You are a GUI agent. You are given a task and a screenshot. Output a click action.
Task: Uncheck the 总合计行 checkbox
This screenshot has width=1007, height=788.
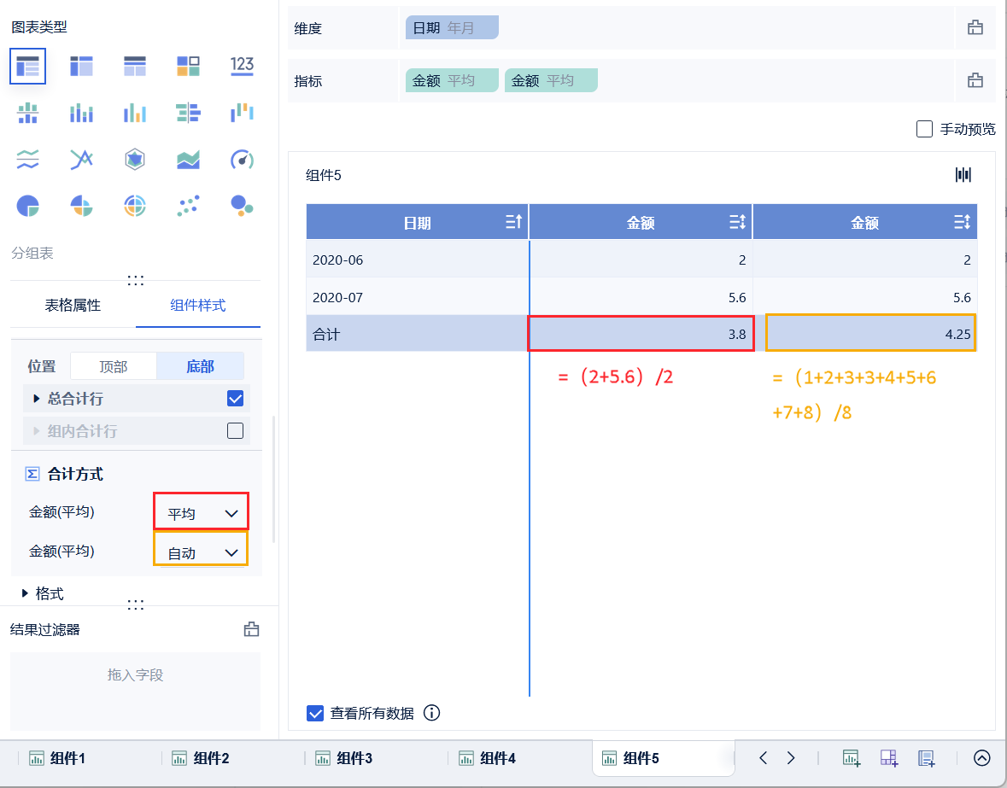coord(235,399)
